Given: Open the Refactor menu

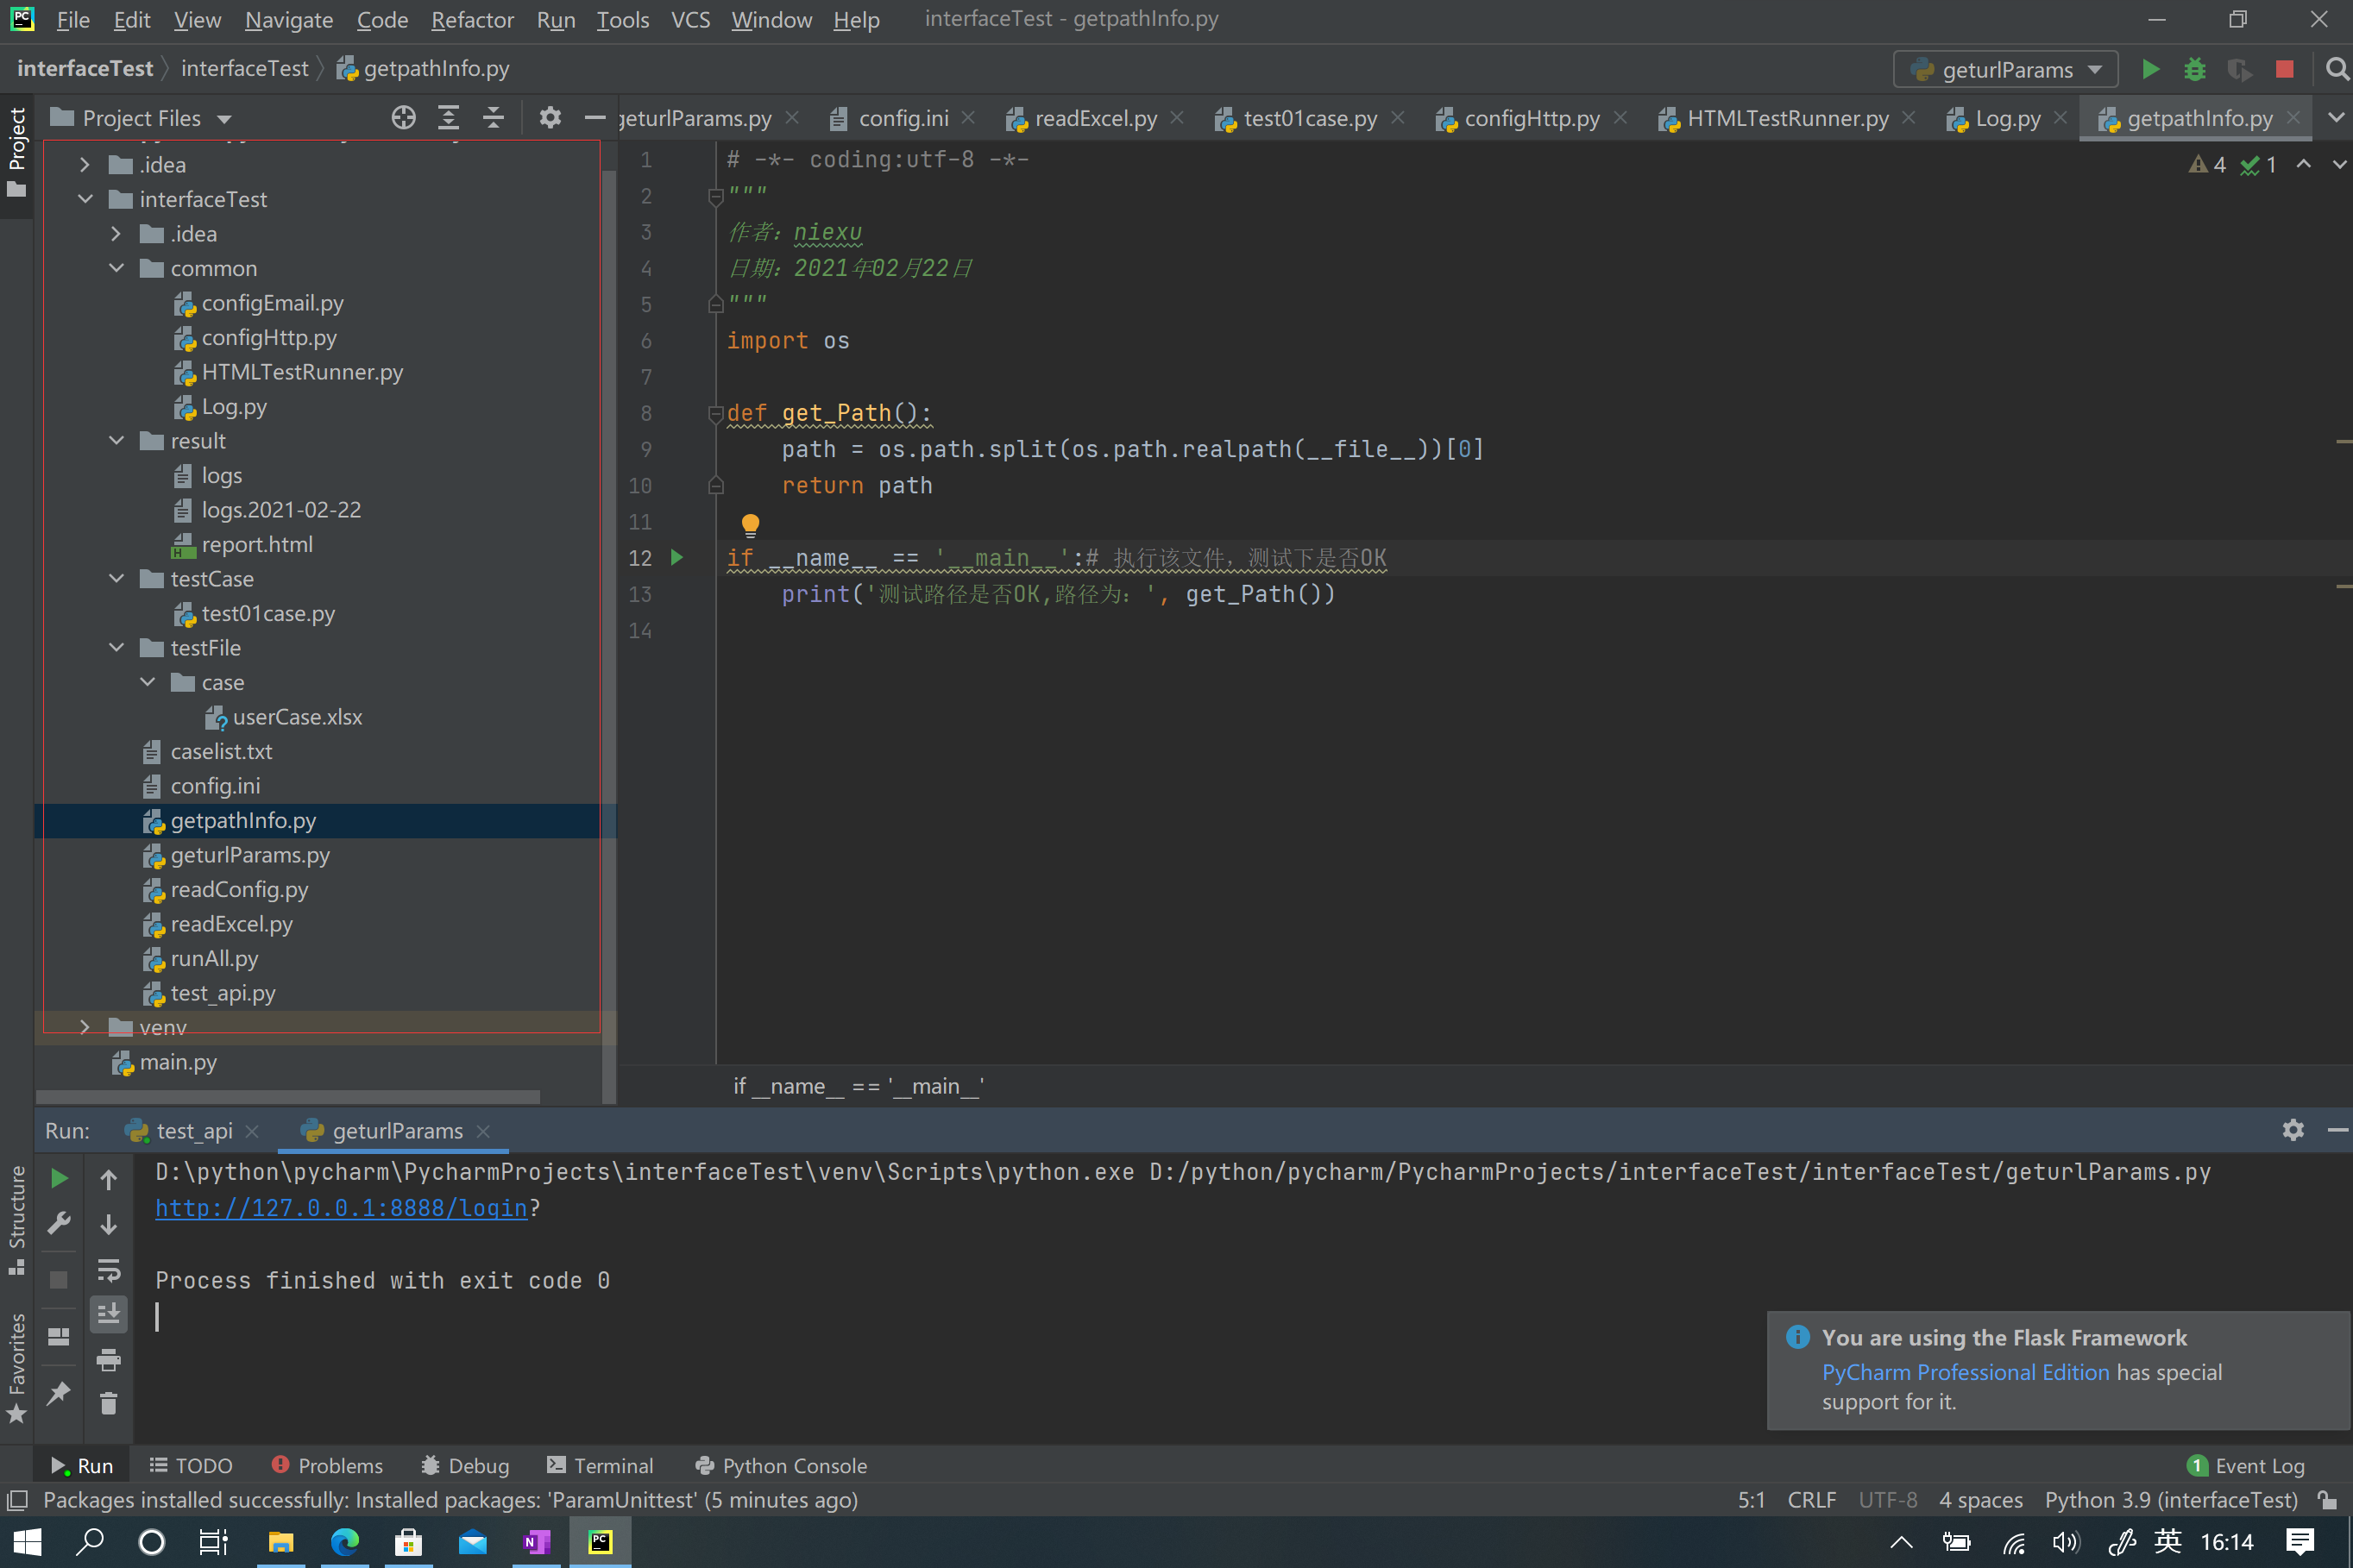Looking at the screenshot, I should point(471,19).
